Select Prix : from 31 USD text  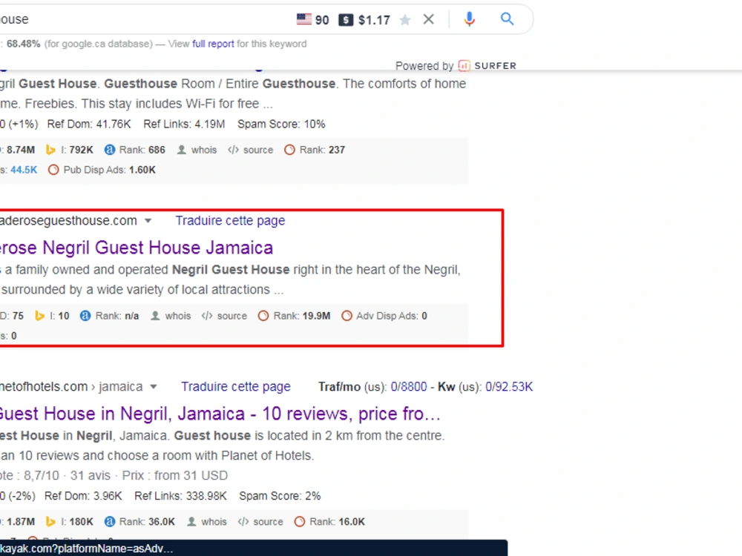[175, 476]
